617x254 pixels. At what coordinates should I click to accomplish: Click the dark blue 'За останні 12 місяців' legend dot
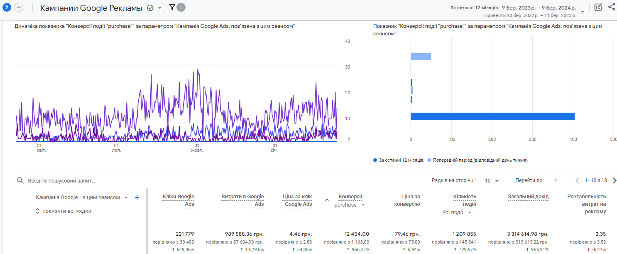pos(375,160)
